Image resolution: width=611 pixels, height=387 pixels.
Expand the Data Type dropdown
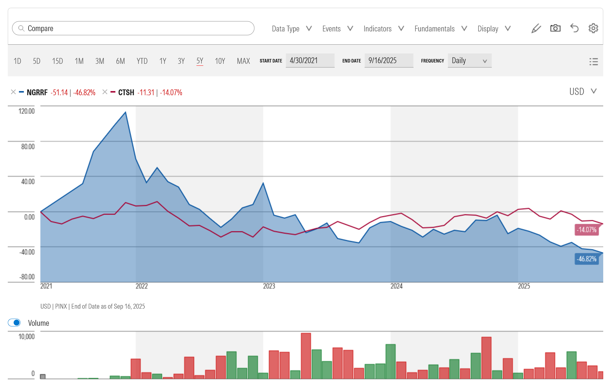(292, 29)
